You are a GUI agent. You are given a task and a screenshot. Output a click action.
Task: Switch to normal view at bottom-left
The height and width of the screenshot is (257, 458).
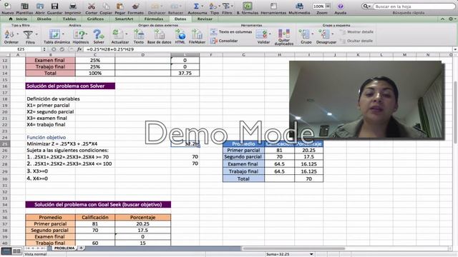point(6,251)
